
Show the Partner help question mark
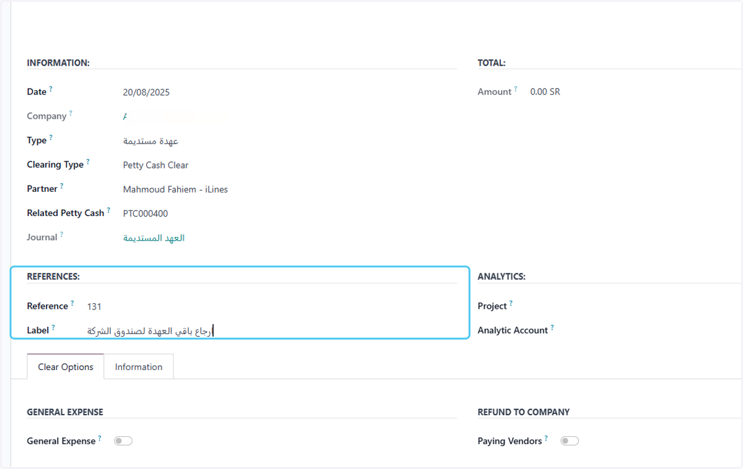click(x=62, y=186)
